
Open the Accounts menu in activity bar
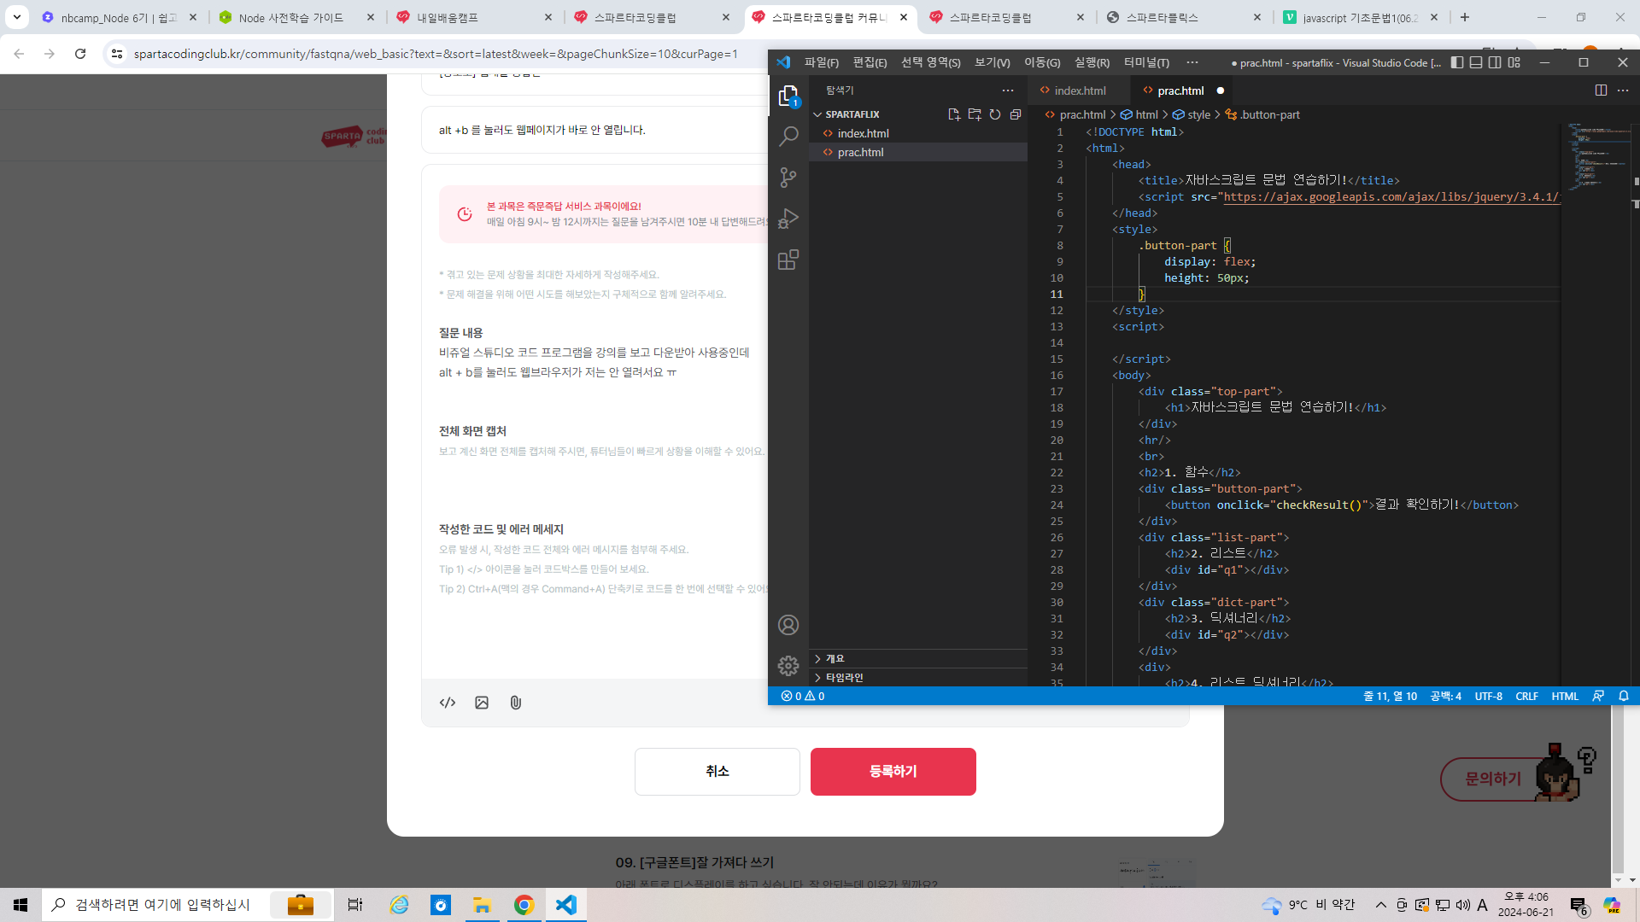(788, 625)
